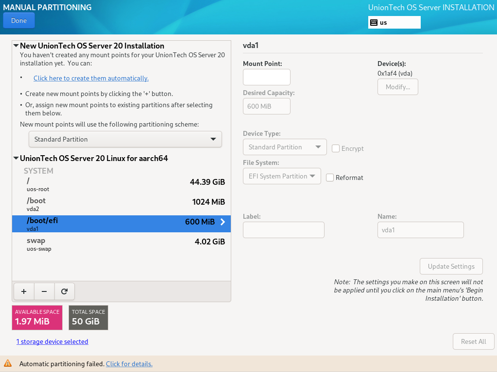Click the pink AVAILABLE SPACE 1.97 MiB box
This screenshot has width=497, height=372.
37,318
